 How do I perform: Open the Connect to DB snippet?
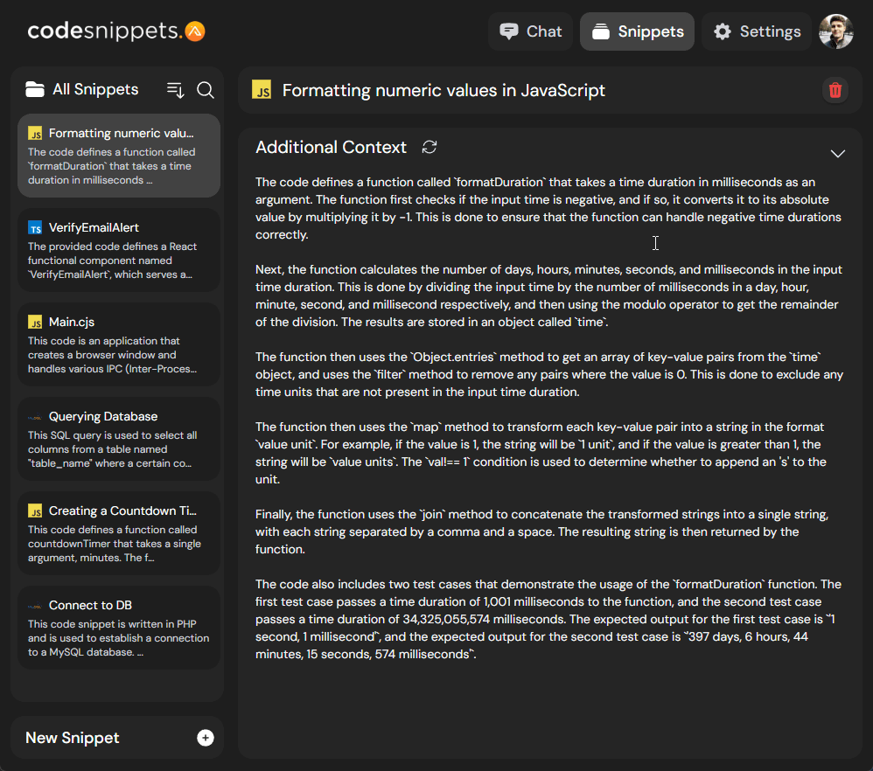pos(119,628)
